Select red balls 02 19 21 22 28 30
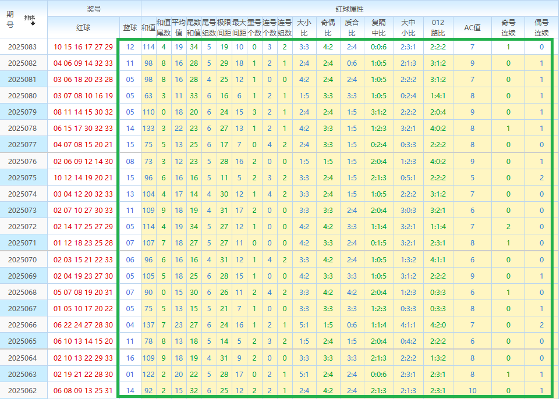This screenshot has width=560, height=399. 83,375
